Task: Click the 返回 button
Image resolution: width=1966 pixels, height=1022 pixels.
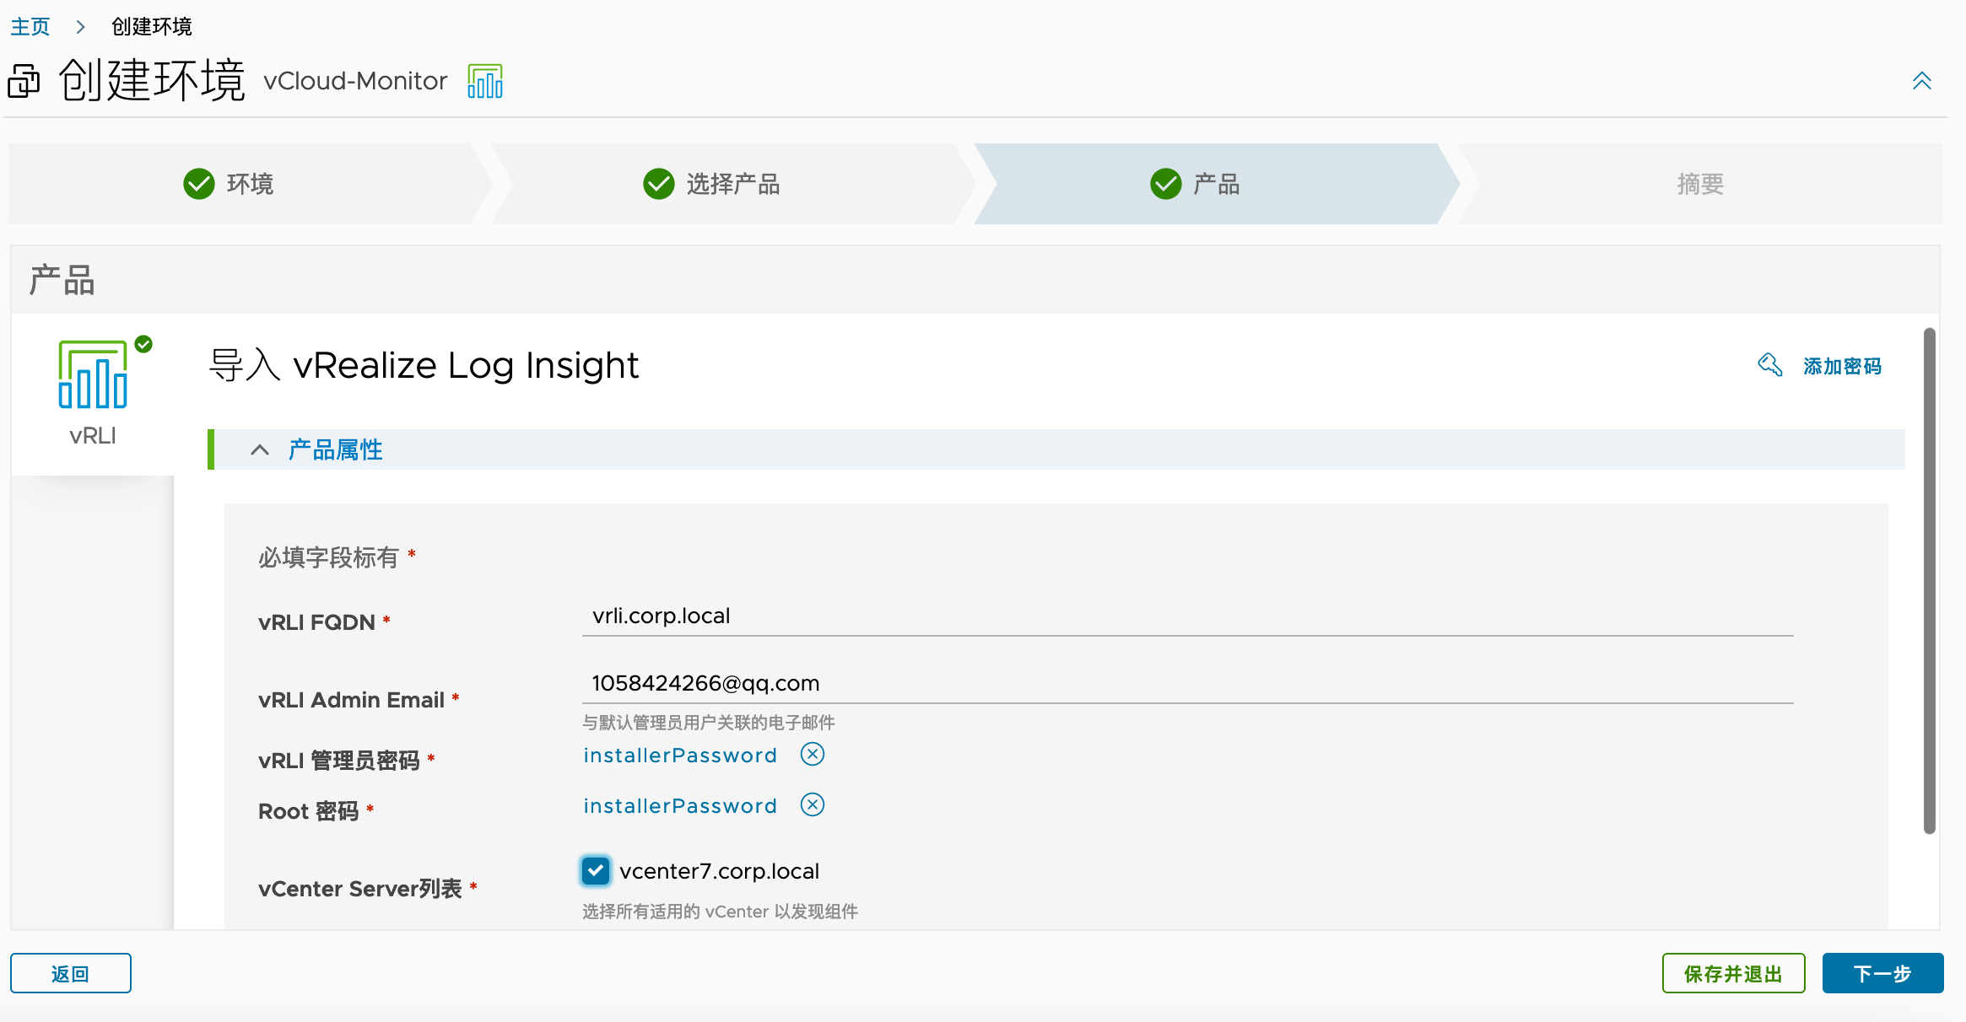Action: pos(71,974)
